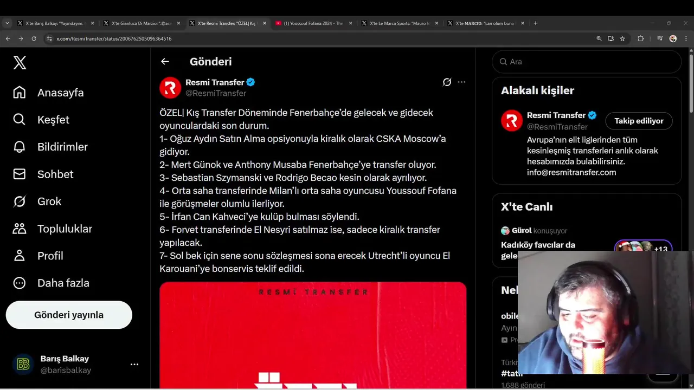Close the Le Marca Sports tab

pyautogui.click(x=436, y=23)
